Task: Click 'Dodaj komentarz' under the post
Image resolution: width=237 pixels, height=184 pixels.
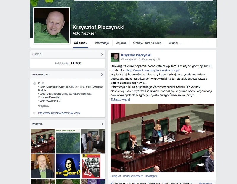Action: [133, 176]
